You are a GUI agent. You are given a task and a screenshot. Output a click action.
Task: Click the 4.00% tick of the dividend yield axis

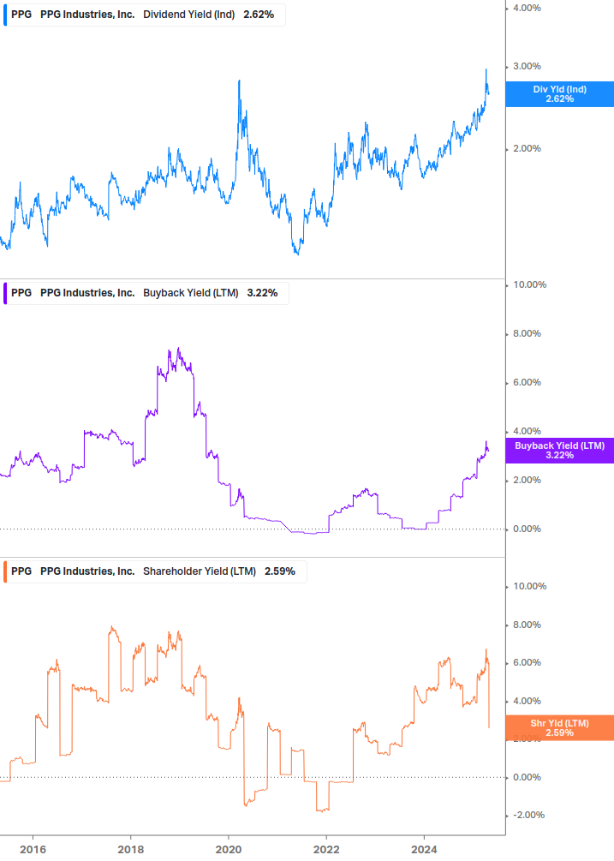coord(527,8)
